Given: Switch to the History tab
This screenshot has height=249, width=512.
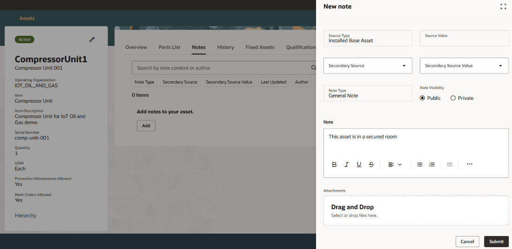Looking at the screenshot, I should 226,47.
